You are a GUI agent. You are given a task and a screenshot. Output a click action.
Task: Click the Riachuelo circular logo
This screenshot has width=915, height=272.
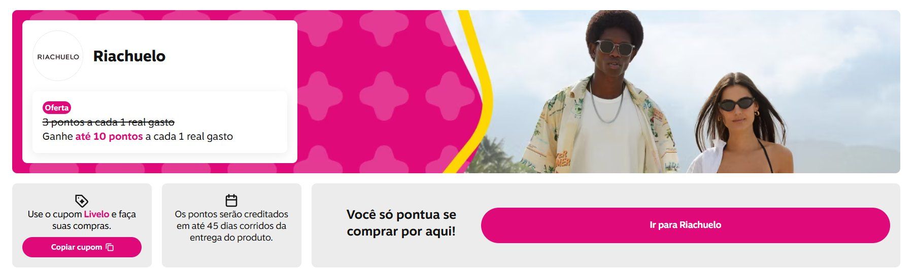[58, 56]
